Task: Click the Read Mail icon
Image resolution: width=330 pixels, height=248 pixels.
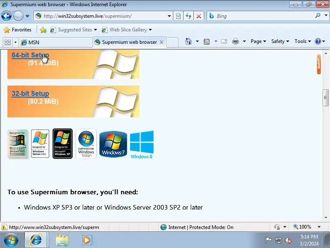Action: pos(224,41)
